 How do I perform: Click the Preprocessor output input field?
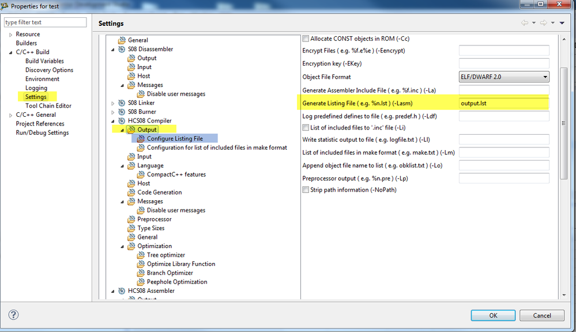click(x=504, y=178)
